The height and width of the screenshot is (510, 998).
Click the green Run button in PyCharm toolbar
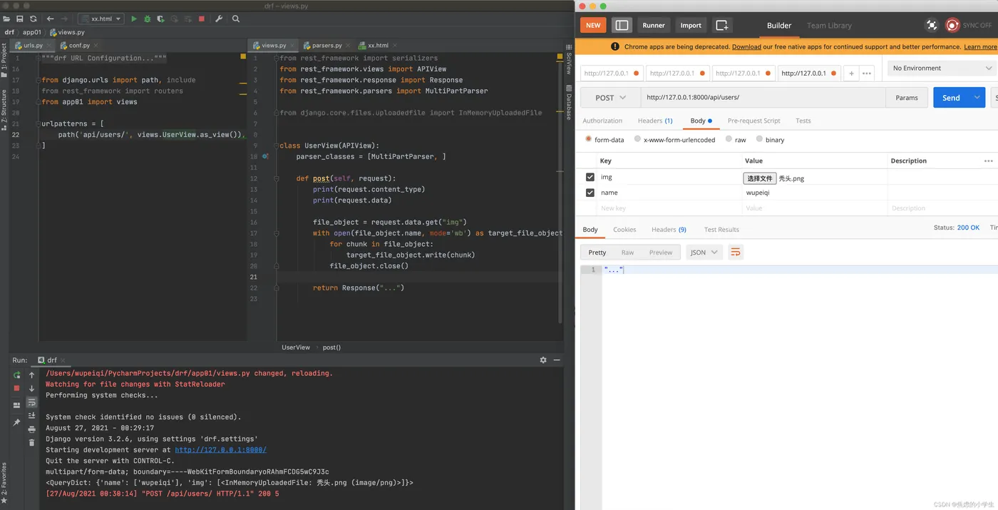[x=133, y=19]
